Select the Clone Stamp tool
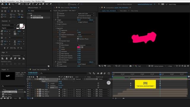The height and width of the screenshot is (107, 190). (x=40, y=4)
